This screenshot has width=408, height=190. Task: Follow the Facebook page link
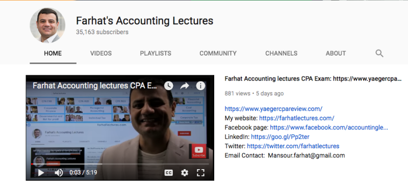329,127
